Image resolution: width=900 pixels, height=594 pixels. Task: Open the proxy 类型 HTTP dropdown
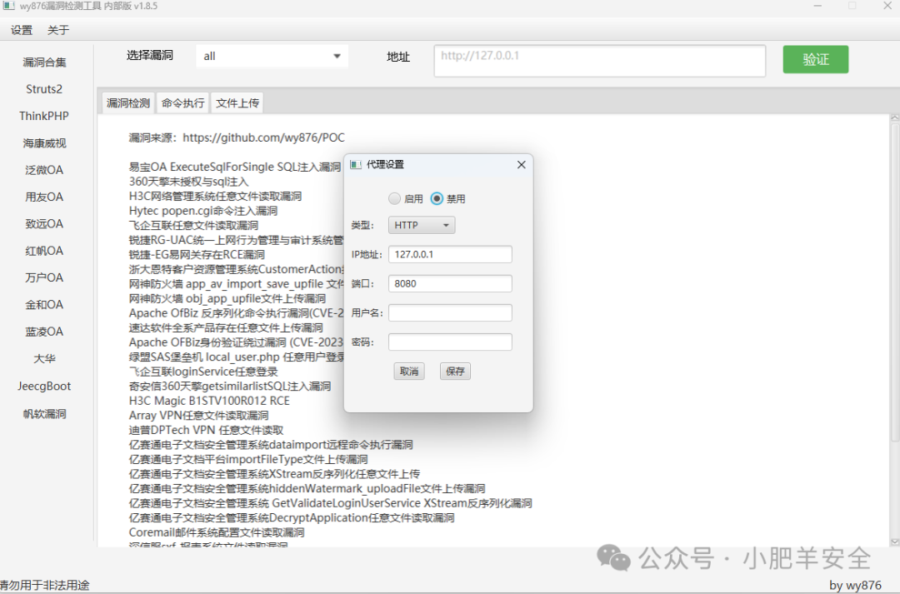(x=422, y=225)
